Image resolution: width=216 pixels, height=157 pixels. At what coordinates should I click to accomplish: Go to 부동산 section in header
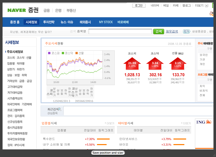tap(71, 10)
